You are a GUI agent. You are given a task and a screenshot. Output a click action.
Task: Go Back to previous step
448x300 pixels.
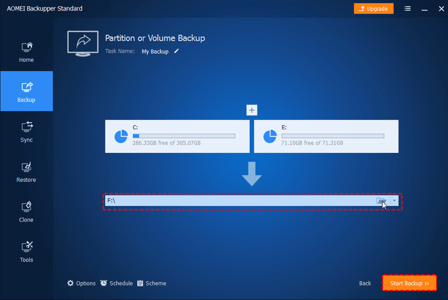click(365, 283)
